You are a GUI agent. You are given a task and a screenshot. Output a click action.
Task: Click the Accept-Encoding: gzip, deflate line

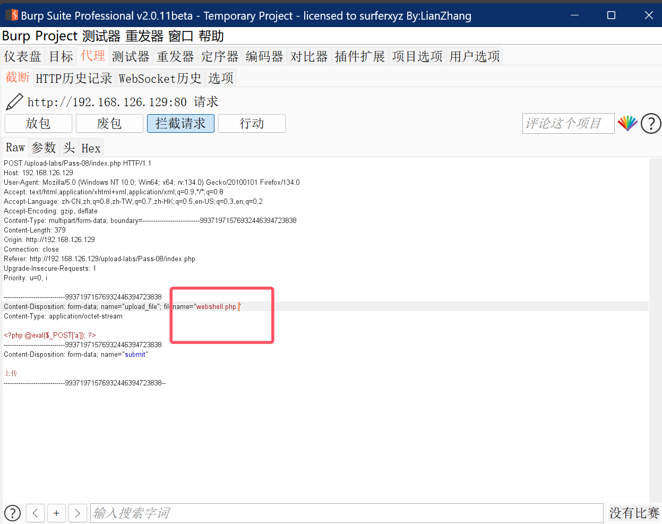click(x=50, y=211)
